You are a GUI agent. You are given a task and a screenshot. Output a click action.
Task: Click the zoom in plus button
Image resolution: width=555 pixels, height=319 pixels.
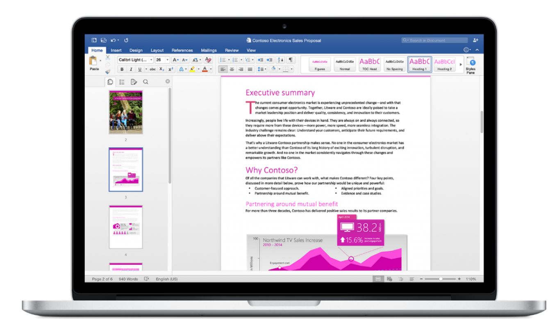459,279
